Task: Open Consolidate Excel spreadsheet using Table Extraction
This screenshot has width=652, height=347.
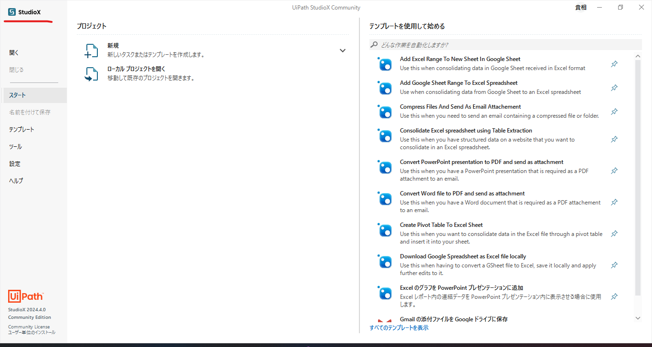Action: 466,131
